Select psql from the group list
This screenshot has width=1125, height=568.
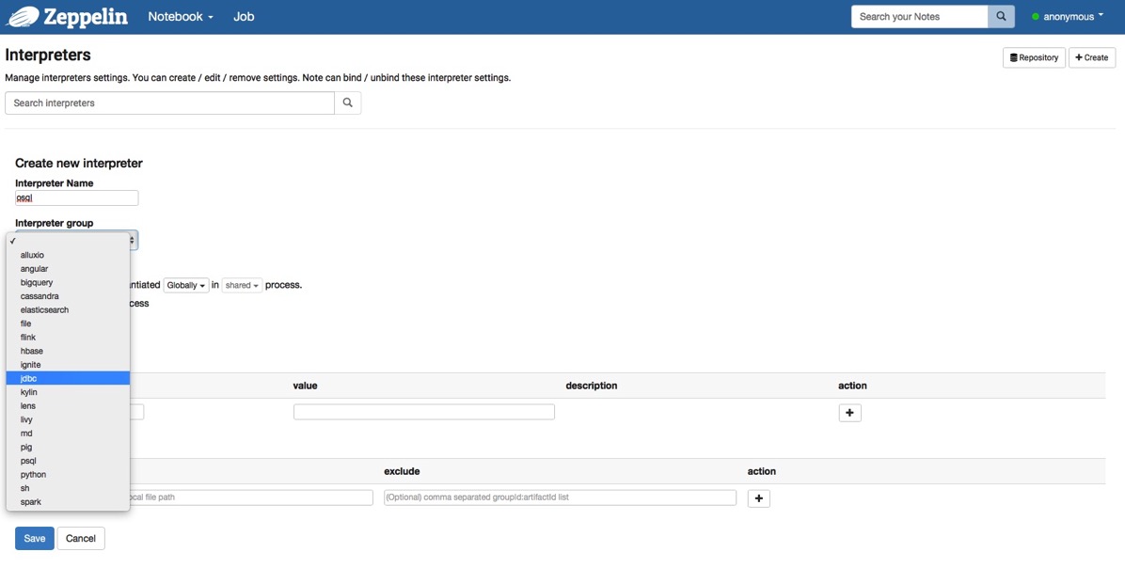tap(68, 461)
